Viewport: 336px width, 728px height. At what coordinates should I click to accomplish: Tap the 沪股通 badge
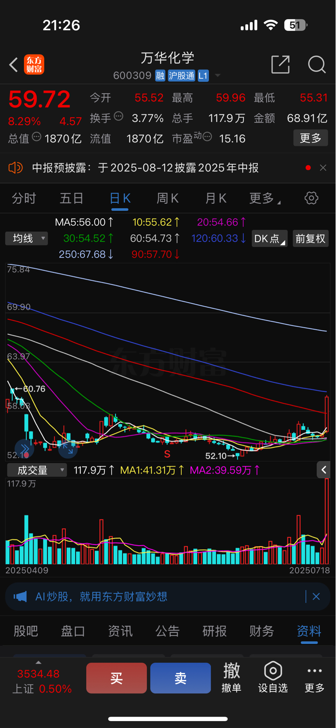tap(181, 76)
